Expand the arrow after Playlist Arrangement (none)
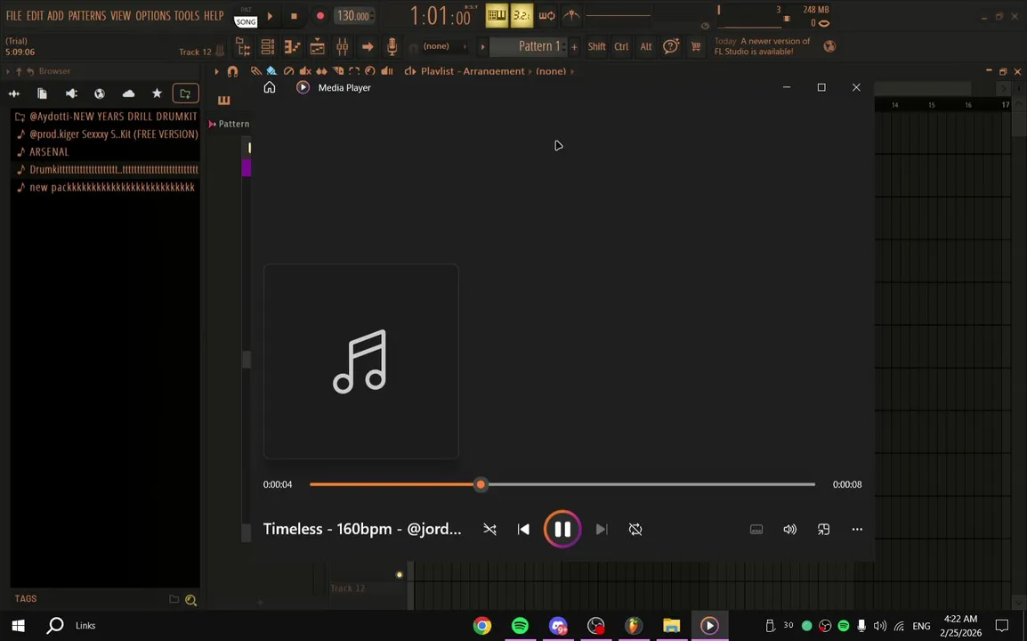The image size is (1027, 641). (x=572, y=71)
